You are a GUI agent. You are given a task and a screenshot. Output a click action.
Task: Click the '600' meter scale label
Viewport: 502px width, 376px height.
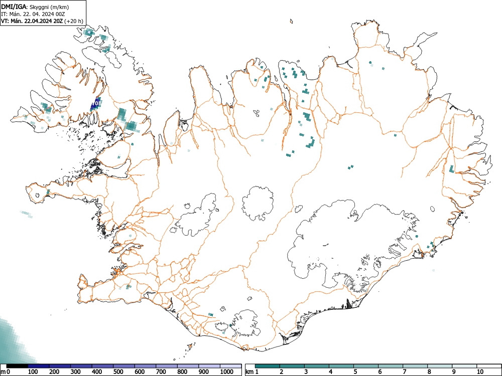140,371
